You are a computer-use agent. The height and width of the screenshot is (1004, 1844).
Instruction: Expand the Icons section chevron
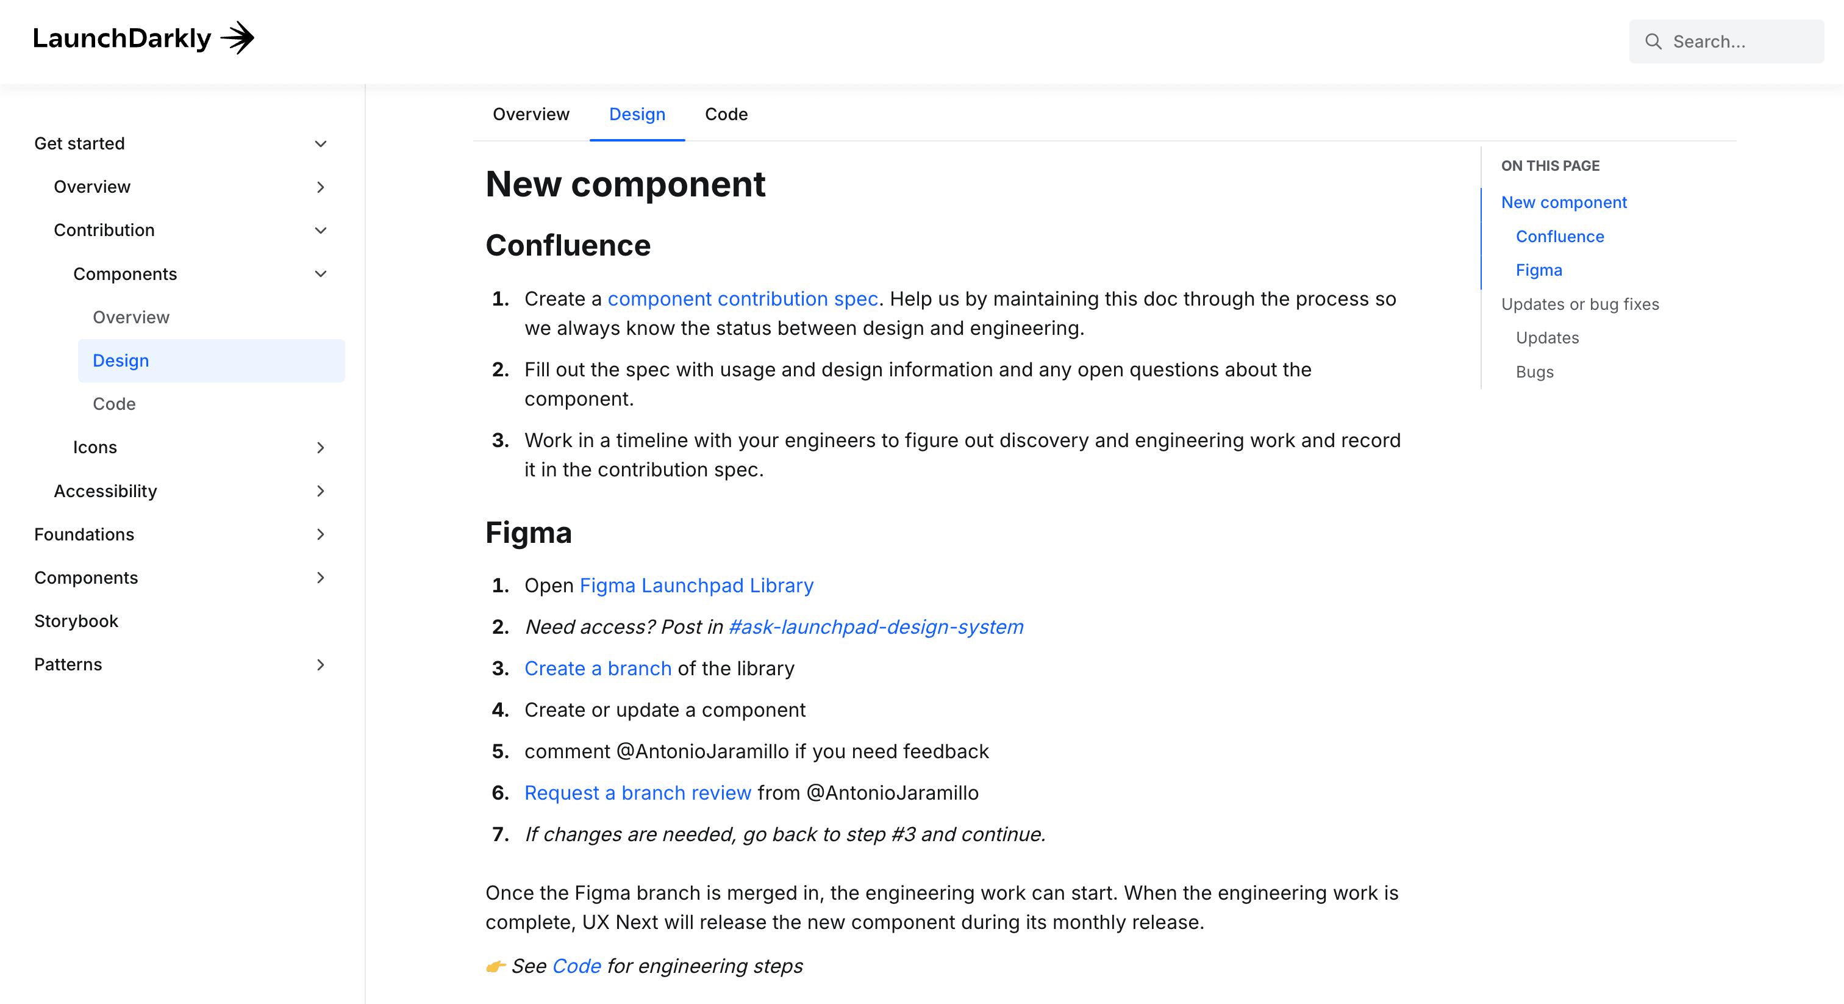click(321, 448)
